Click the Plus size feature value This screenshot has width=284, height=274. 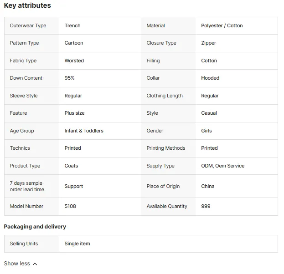point(75,113)
